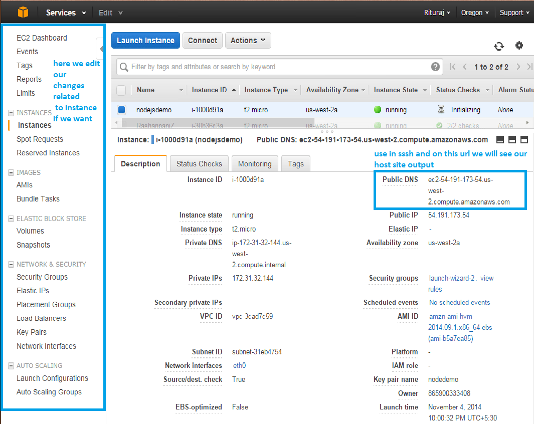Switch to the Monitoring tab
The width and height of the screenshot is (534, 424).
pos(255,164)
